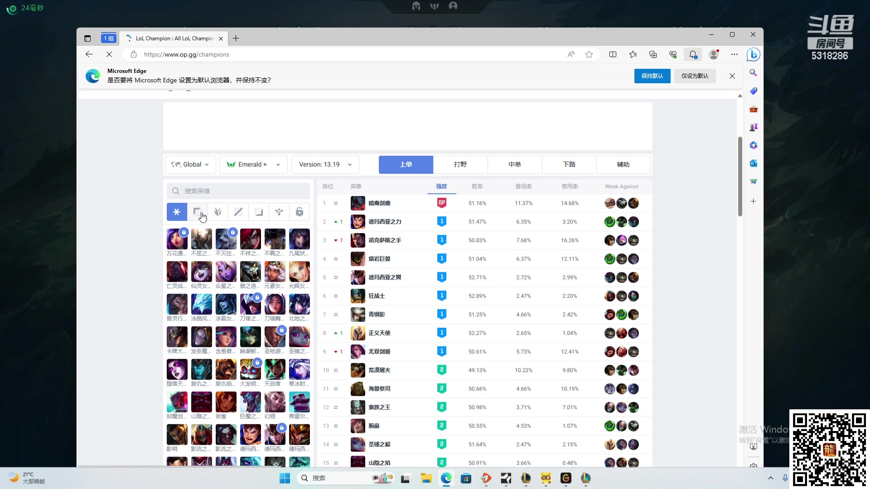The width and height of the screenshot is (870, 489).
Task: Click the 保持默认 button
Action: 652,76
